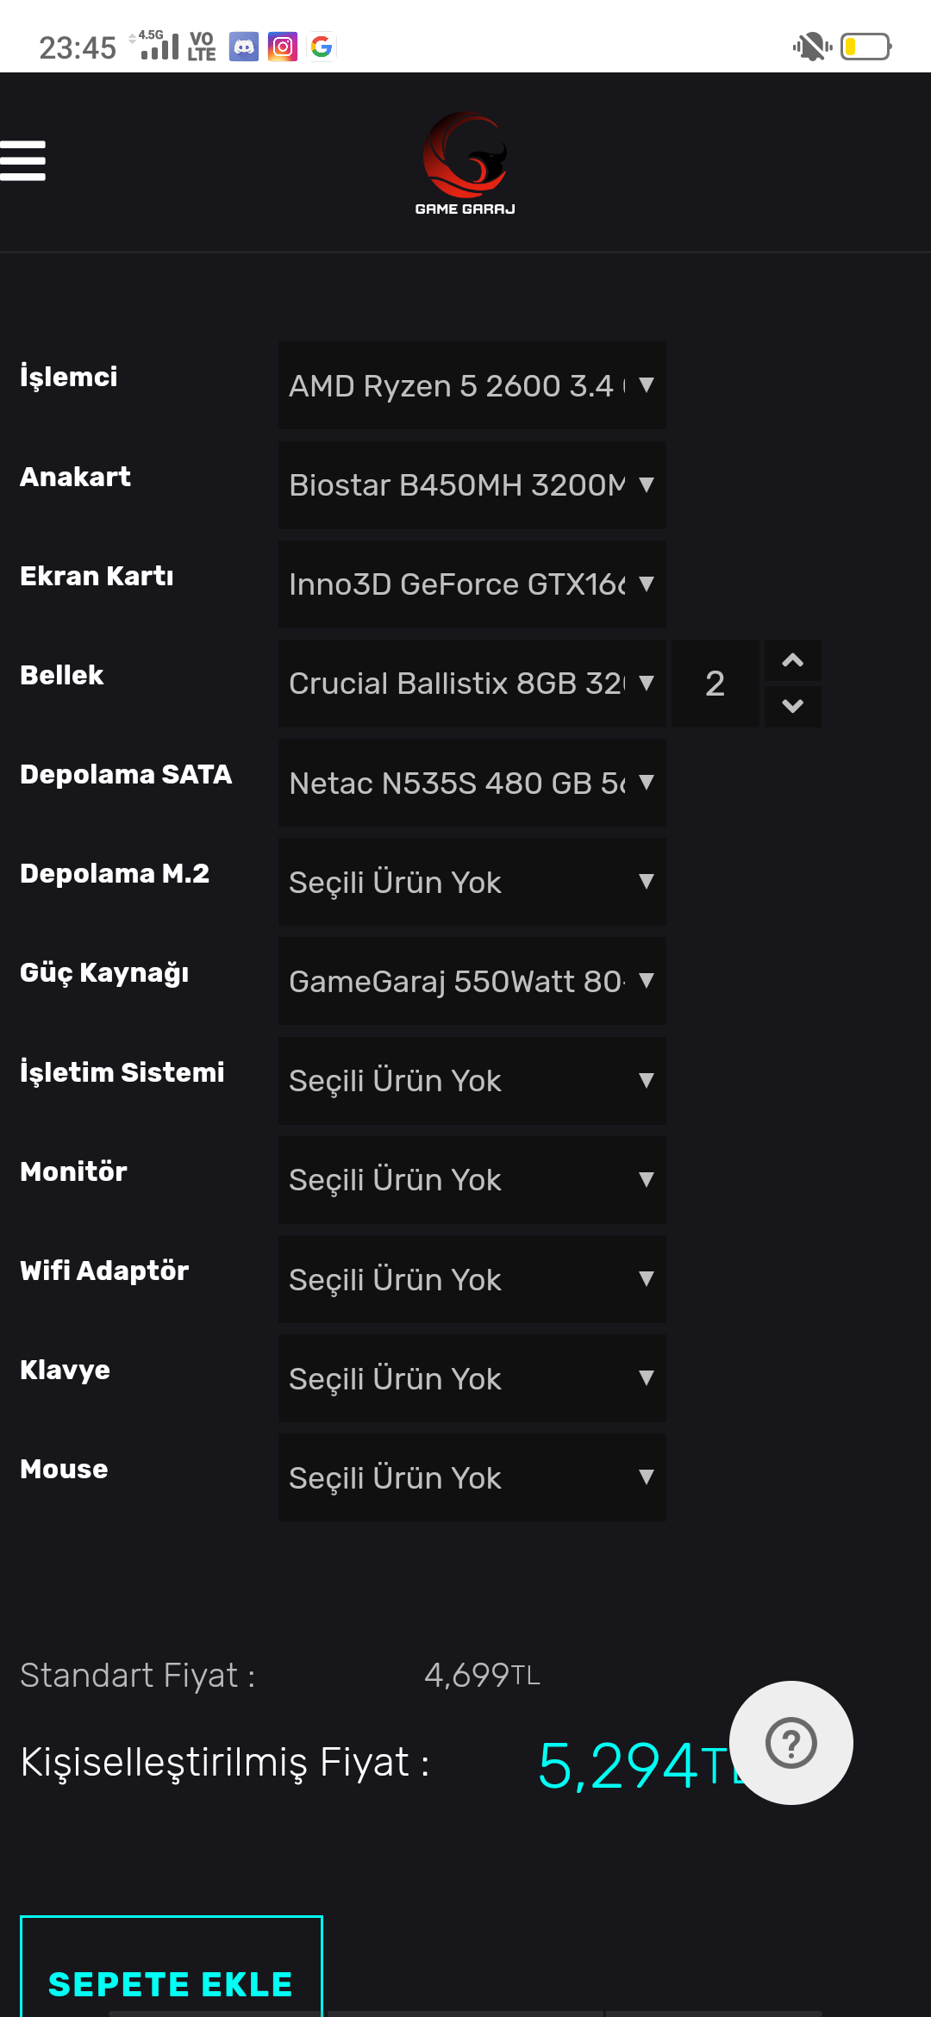
Task: Tap the Game Garaj logo
Action: click(x=465, y=164)
